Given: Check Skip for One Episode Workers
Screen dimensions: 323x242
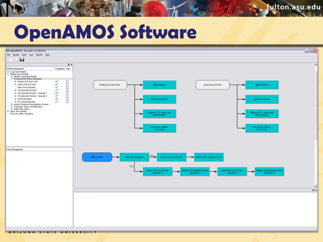Looking at the screenshot, I should pyautogui.click(x=68, y=90).
